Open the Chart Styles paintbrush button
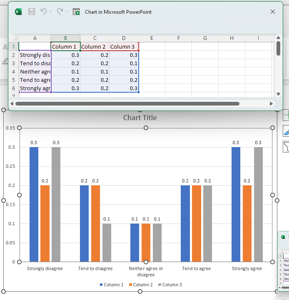Image resolution: width=289 pixels, height=300 pixels. pos(286,131)
